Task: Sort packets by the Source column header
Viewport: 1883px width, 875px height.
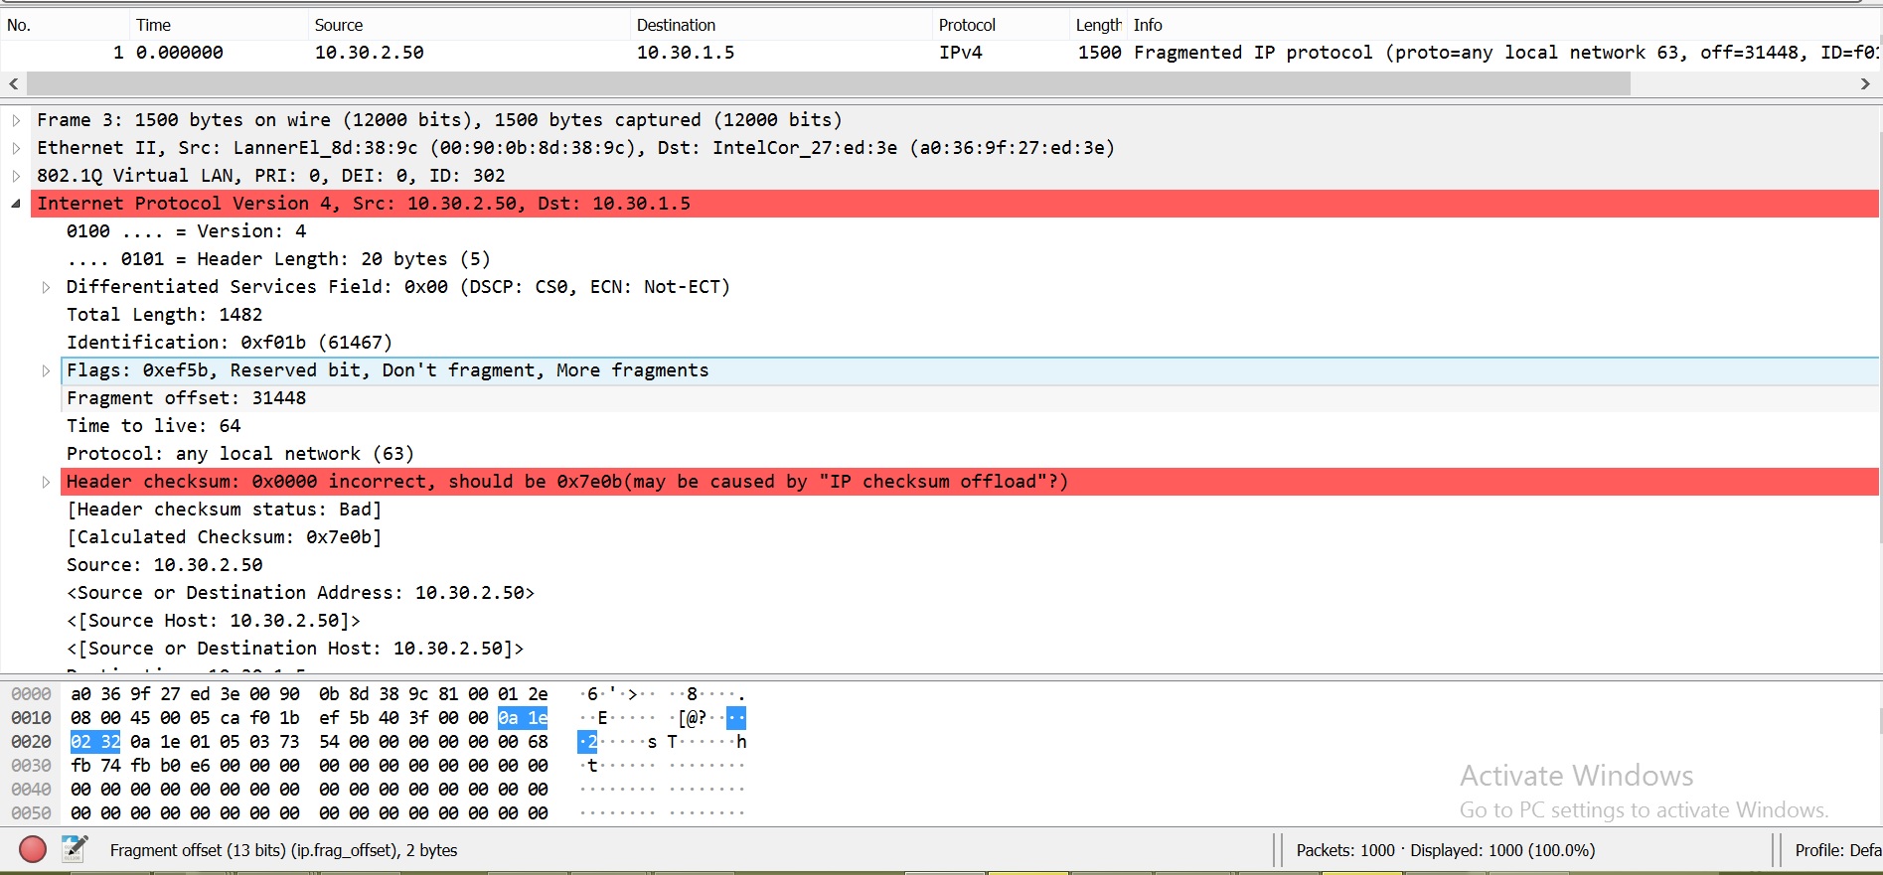Action: (x=469, y=25)
